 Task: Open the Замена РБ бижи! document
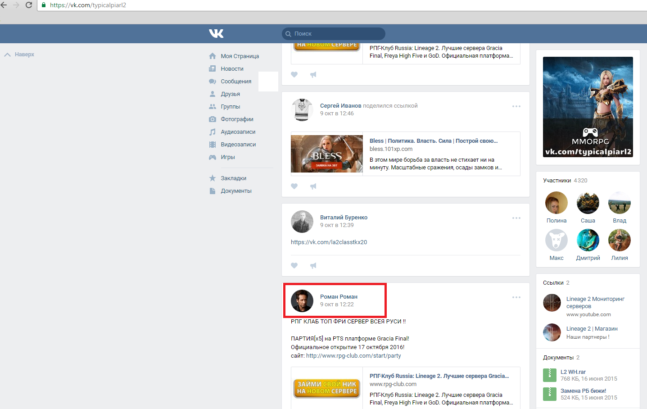point(584,391)
